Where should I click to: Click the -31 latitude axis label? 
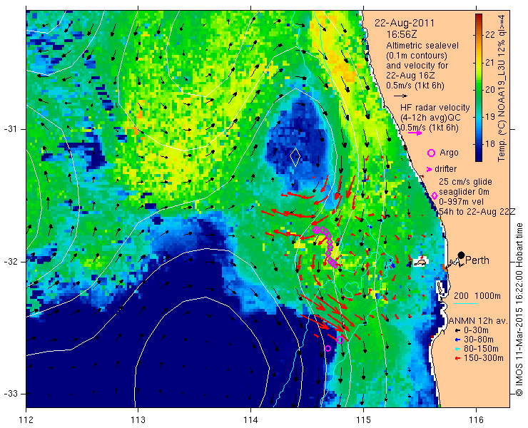click(10, 129)
